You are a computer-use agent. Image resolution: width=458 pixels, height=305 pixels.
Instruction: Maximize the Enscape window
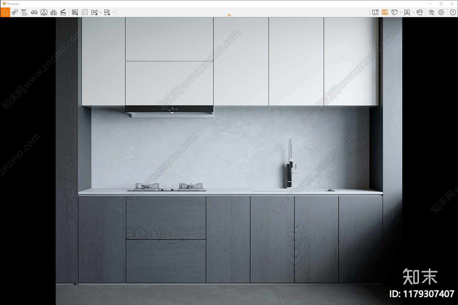(x=441, y=4)
